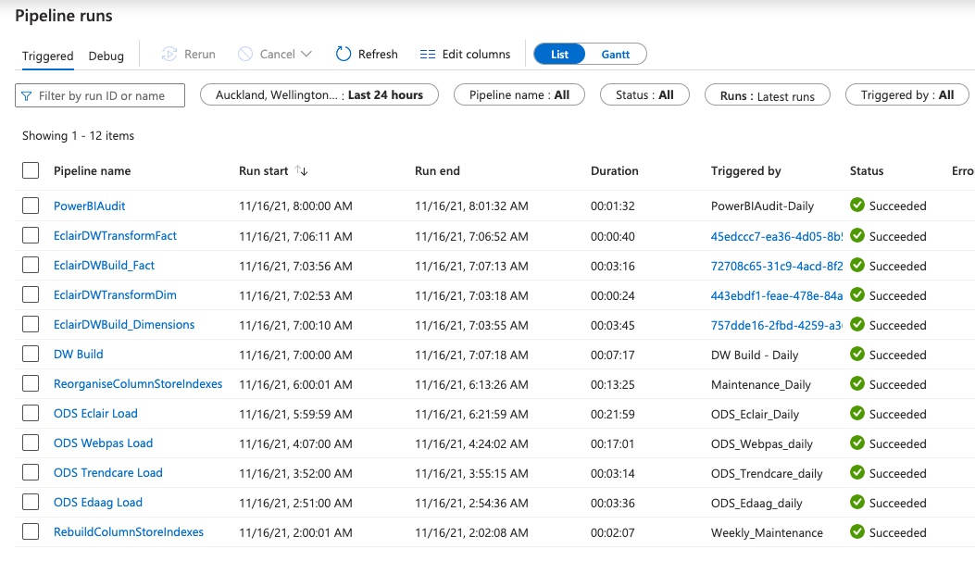Check the ODS Webpas Load row checkbox

click(31, 443)
